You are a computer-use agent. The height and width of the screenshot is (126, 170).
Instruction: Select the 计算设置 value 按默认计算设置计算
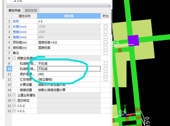click(69, 85)
